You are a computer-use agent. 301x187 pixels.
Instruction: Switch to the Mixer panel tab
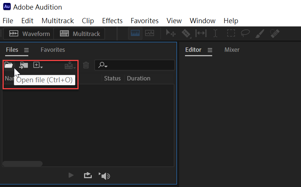(x=232, y=50)
